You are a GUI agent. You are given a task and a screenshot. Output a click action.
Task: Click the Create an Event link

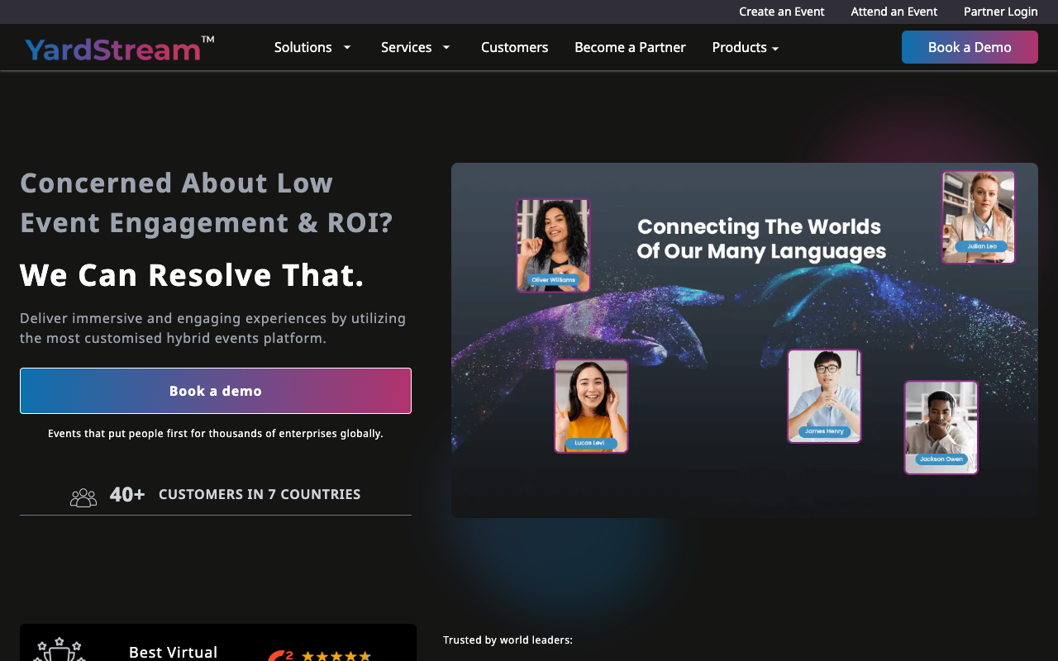point(782,12)
